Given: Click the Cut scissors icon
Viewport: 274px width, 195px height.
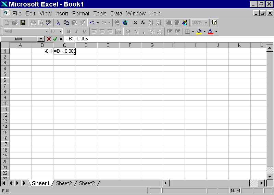Looking at the screenshot, I should 58,23.
